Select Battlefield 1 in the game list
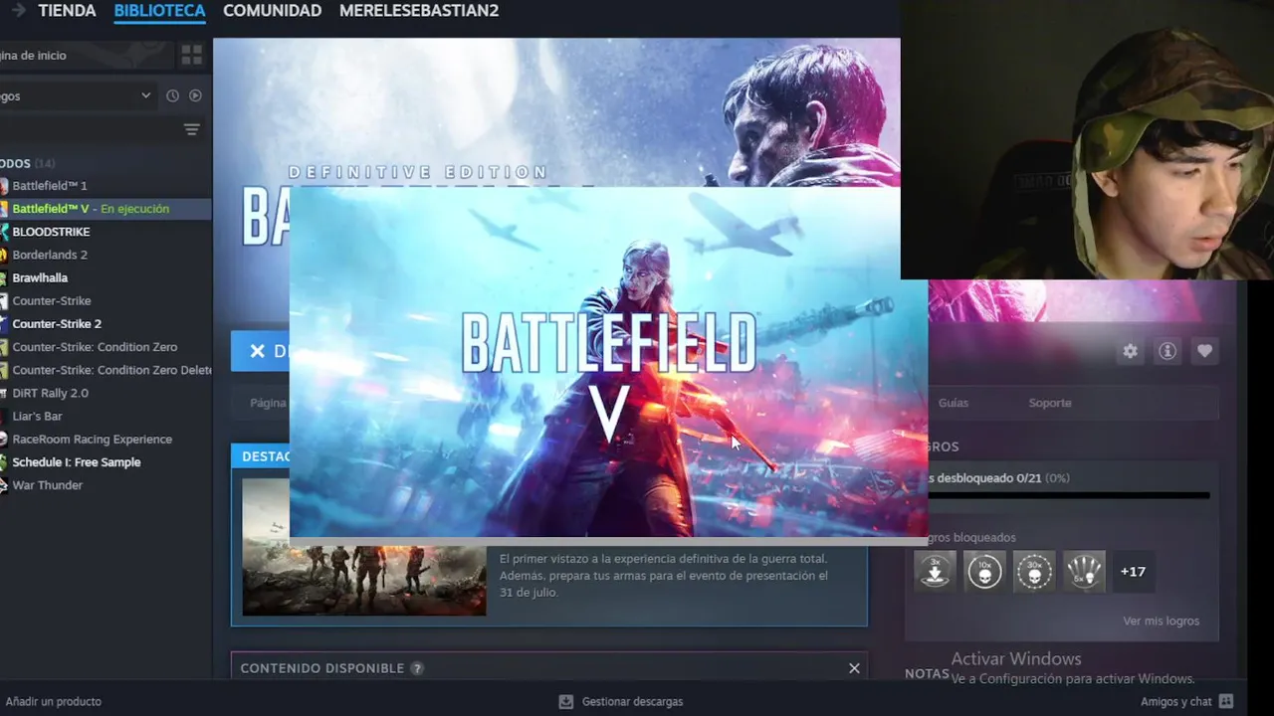 click(x=106, y=186)
